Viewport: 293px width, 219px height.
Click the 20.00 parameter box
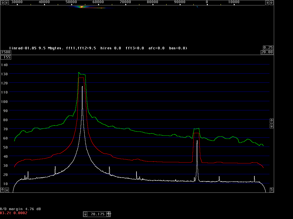pos(267,52)
